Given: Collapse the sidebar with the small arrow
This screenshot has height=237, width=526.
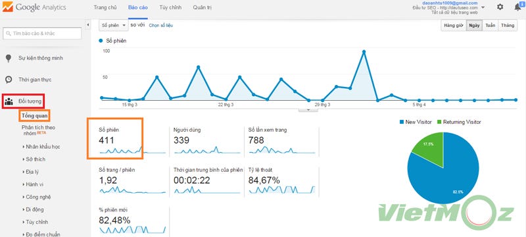Looking at the screenshot, I should pos(87,25).
